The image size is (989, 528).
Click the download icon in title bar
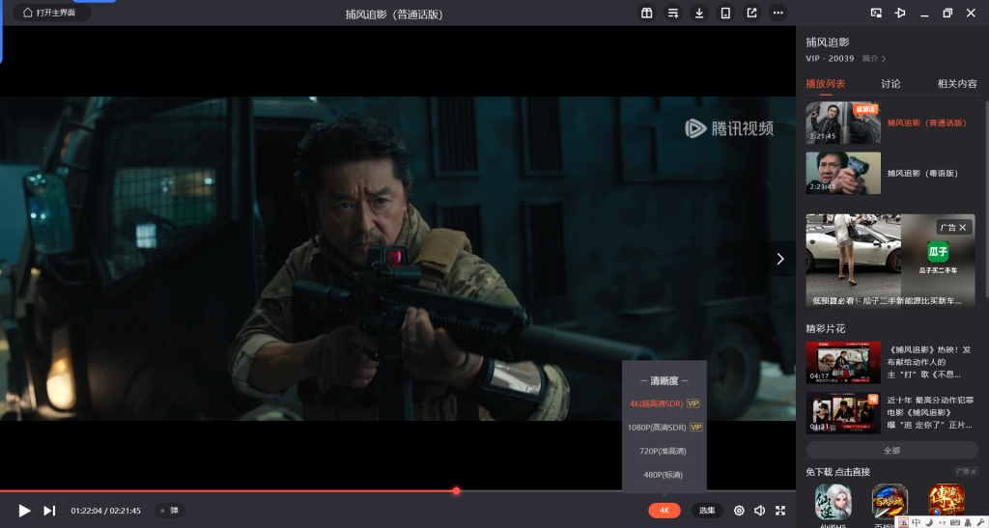[699, 13]
